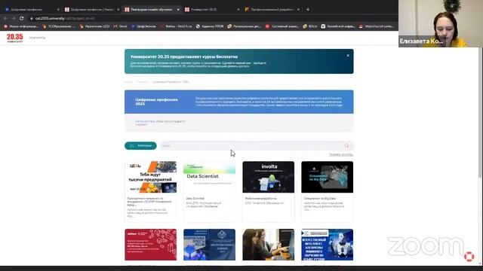Click the Специалист по Big Data title text

(x=320, y=199)
